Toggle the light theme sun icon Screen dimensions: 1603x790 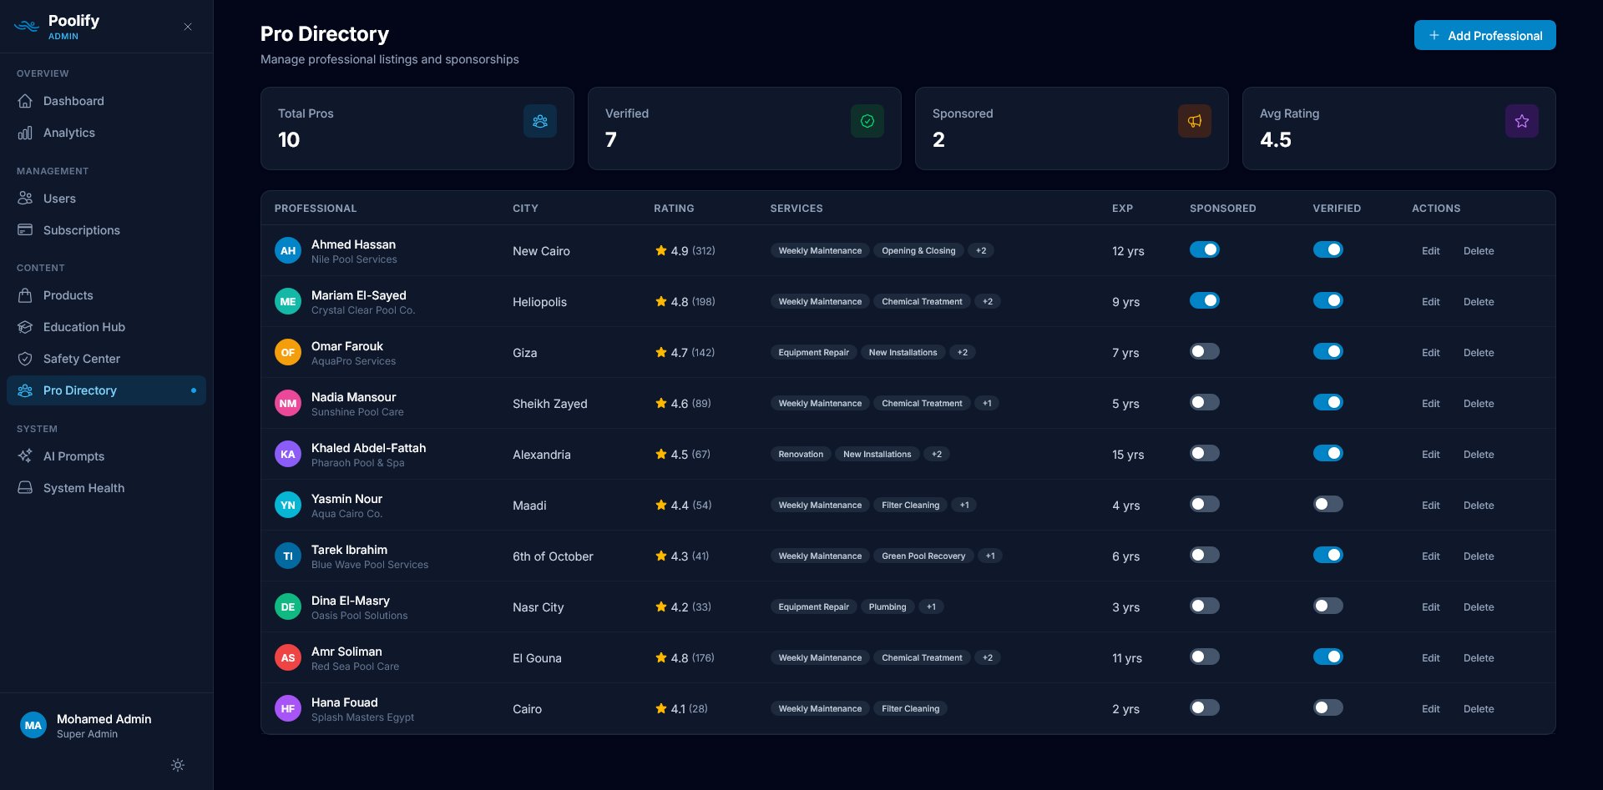point(177,765)
